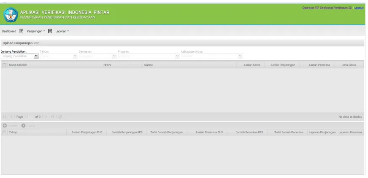Image resolution: width=368 pixels, height=178 pixels.
Task: Refresh the school list grid
Action: click(x=60, y=116)
